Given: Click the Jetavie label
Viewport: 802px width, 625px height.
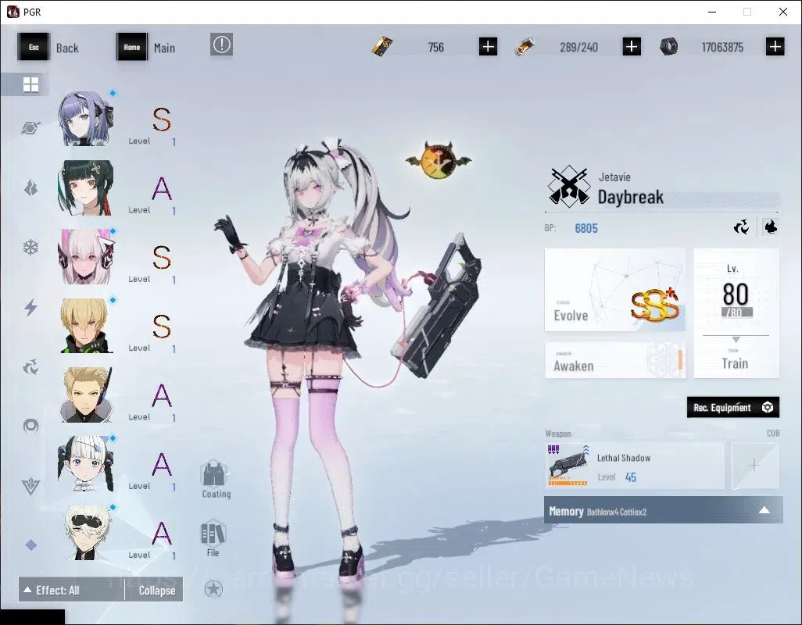Looking at the screenshot, I should click(614, 177).
